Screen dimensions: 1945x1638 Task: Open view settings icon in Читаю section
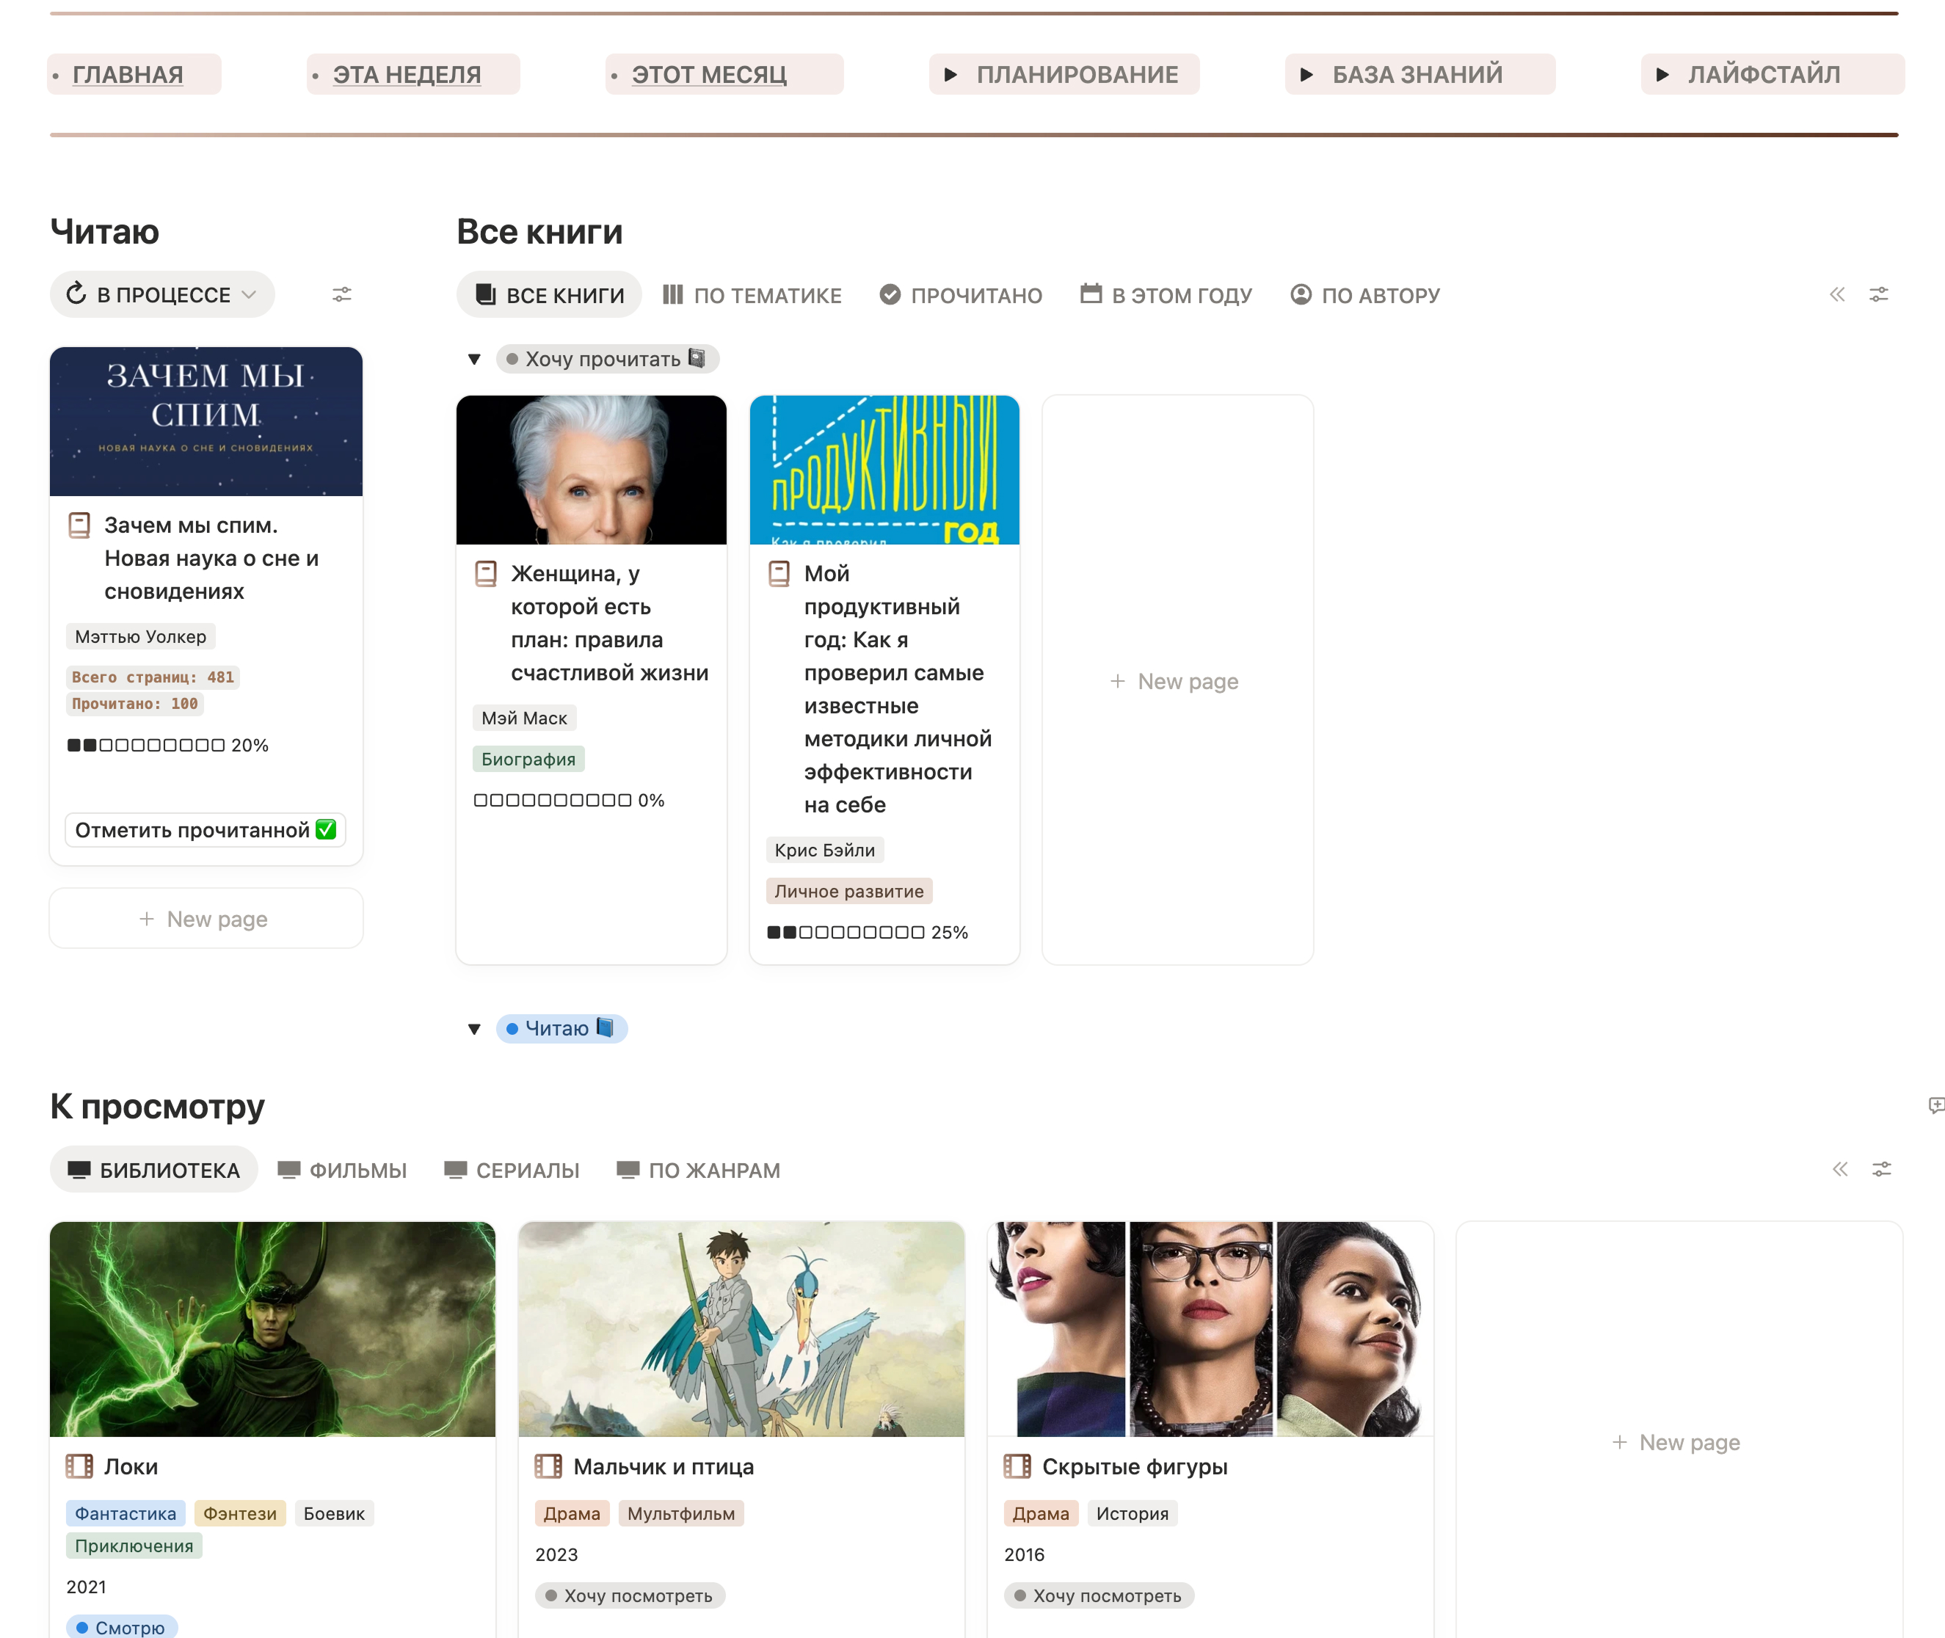[x=342, y=294]
